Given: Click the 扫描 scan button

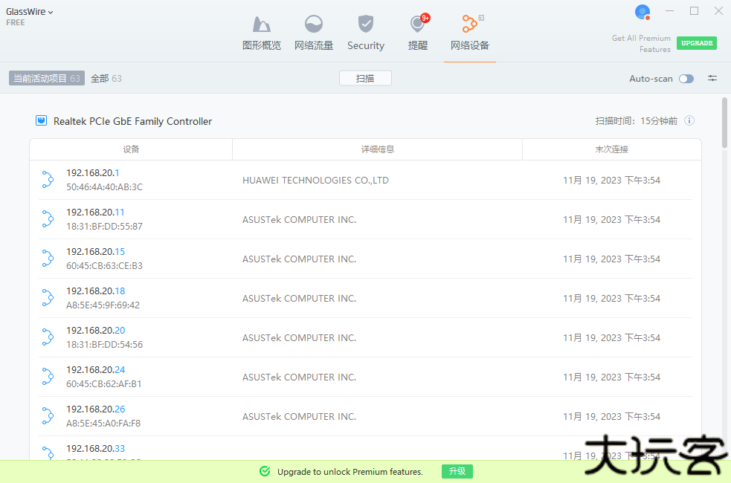Looking at the screenshot, I should pyautogui.click(x=365, y=78).
